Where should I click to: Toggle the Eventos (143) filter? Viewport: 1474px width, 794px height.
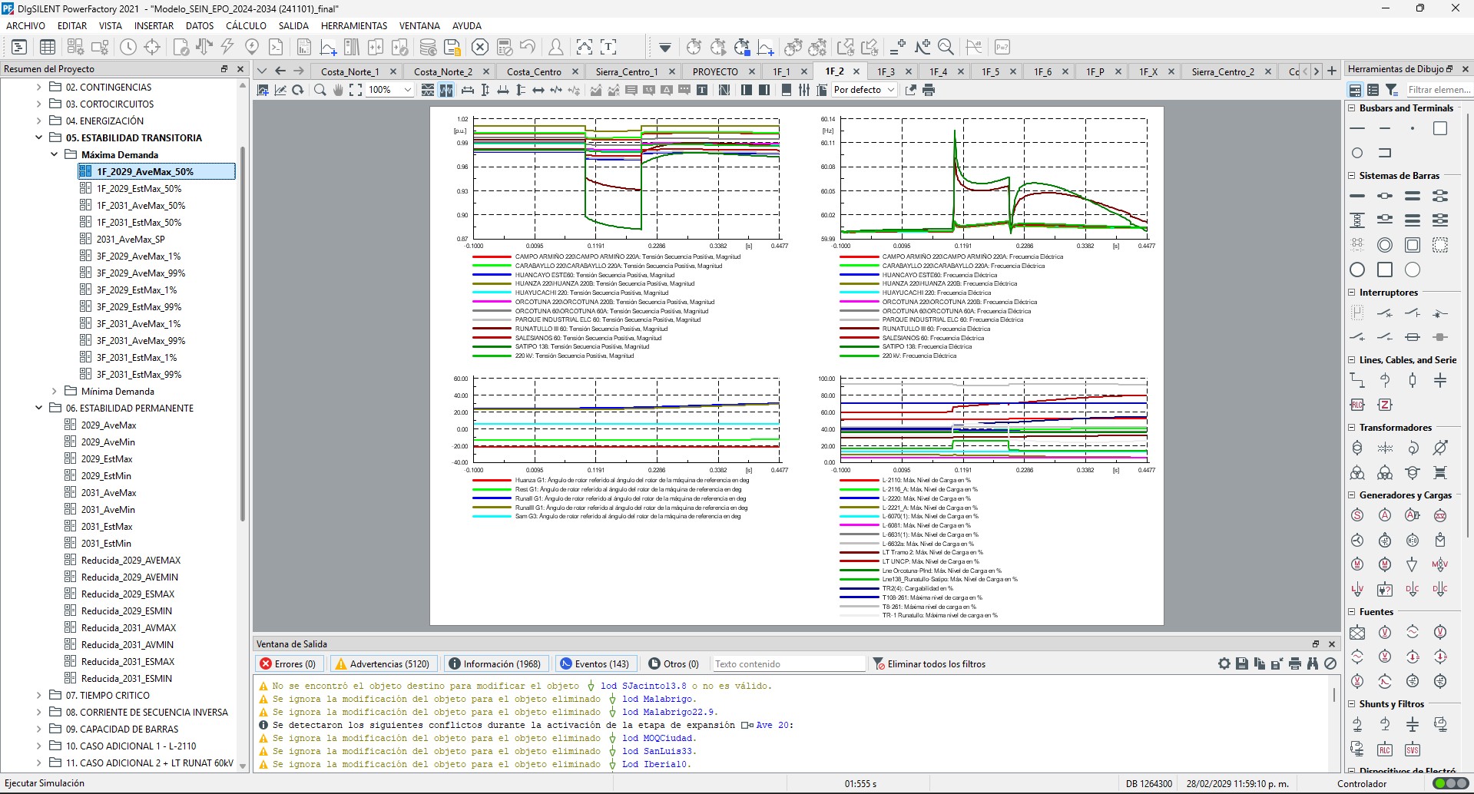[595, 663]
